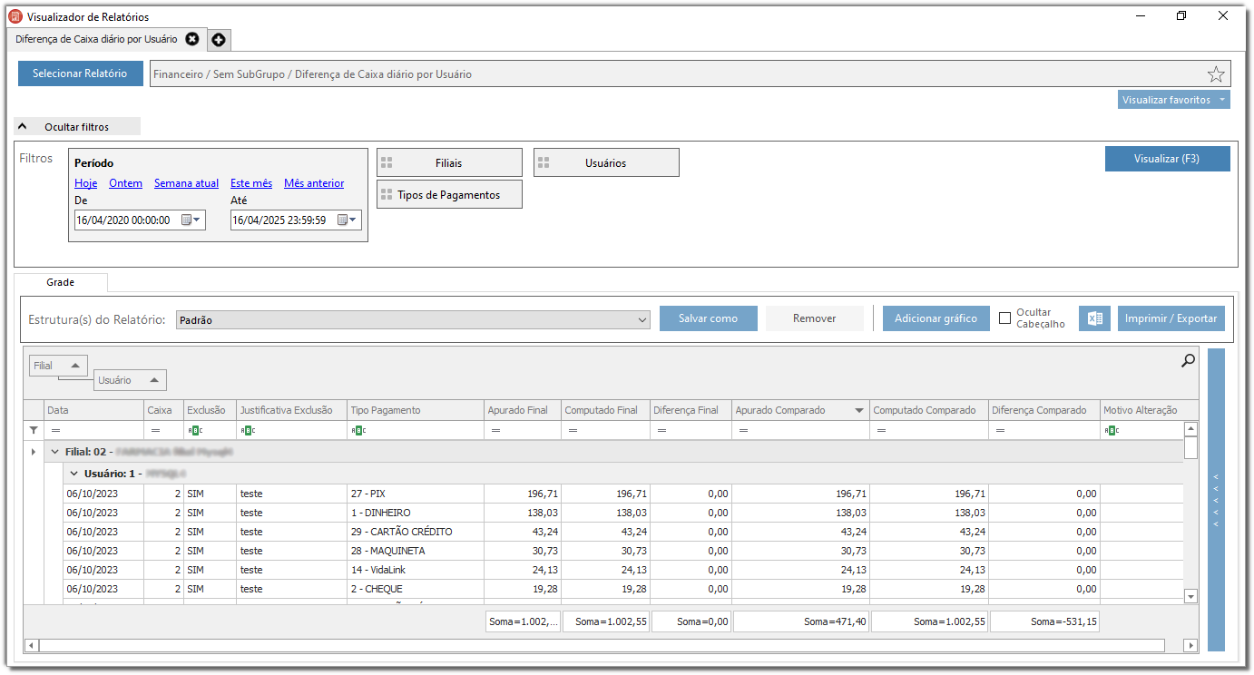1254x675 pixels.
Task: Export grid to Excel icon
Action: coord(1094,318)
